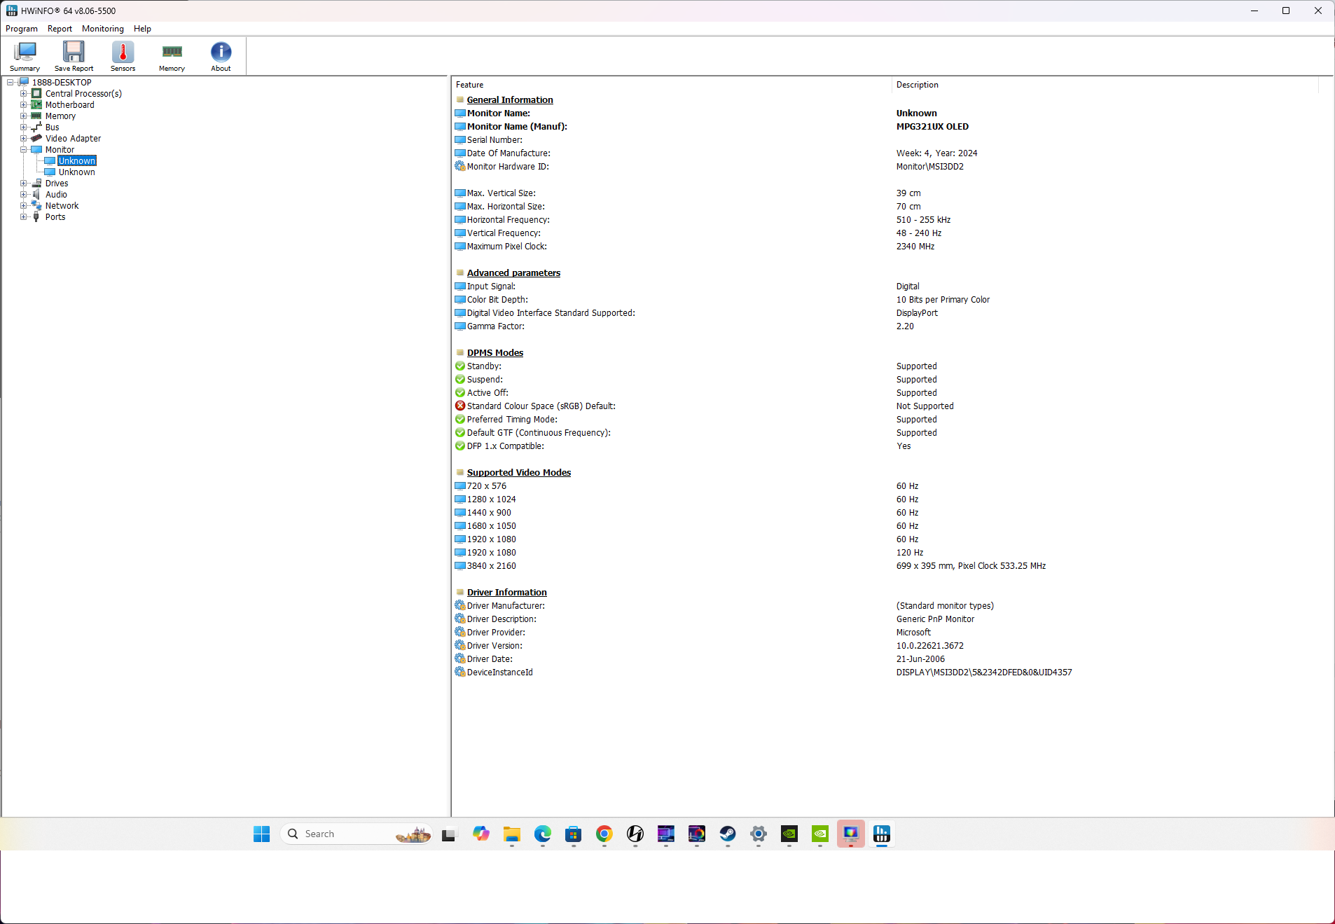Viewport: 1335px width, 924px height.
Task: Collapse the 1888-DESKTOP root node
Action: click(x=11, y=83)
